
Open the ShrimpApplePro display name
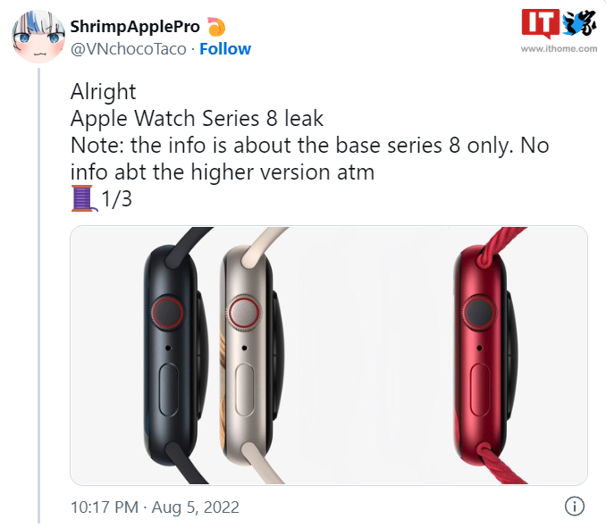coord(135,27)
